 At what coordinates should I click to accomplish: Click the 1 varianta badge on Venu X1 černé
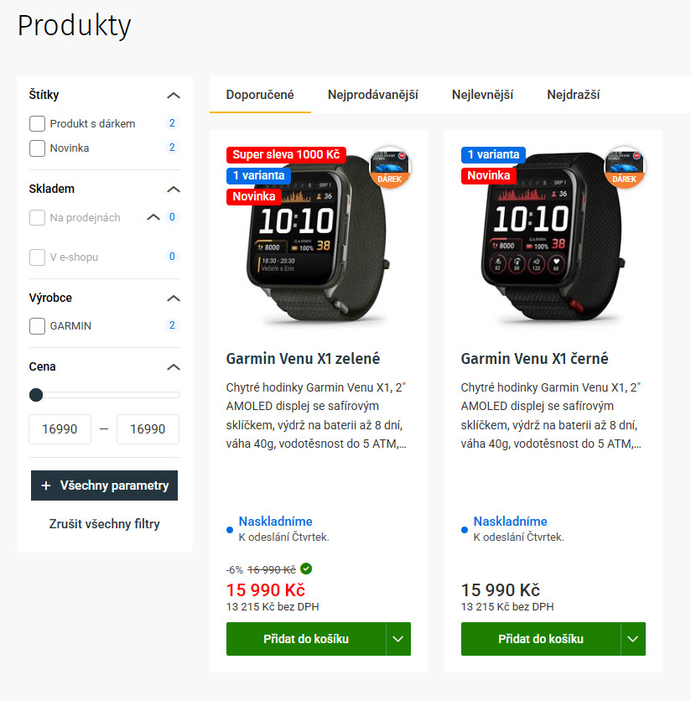[x=493, y=154]
